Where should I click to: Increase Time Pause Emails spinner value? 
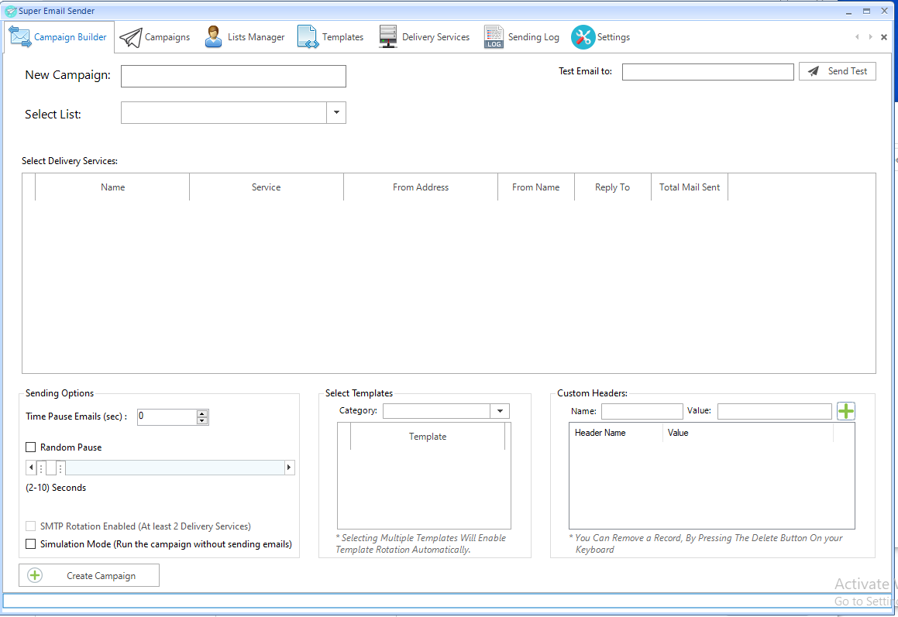202,413
